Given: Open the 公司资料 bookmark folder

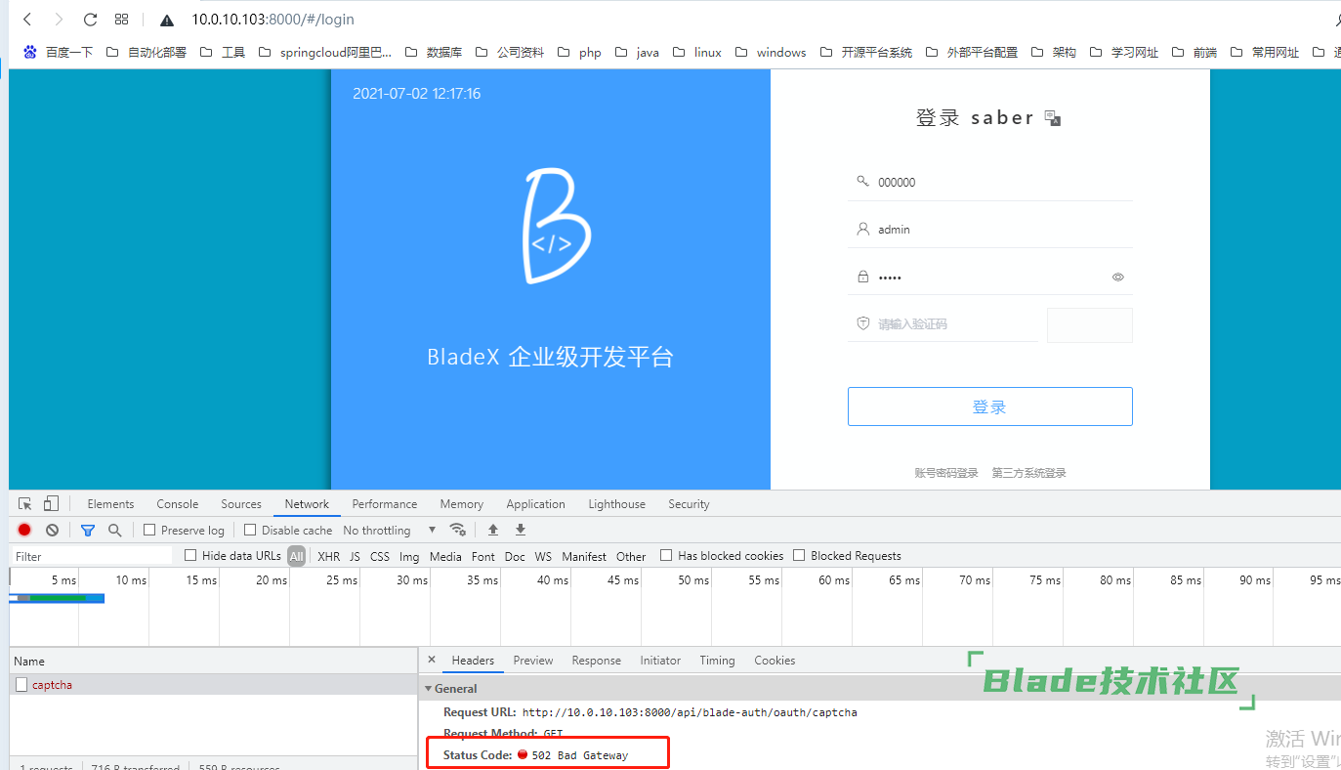Looking at the screenshot, I should [x=510, y=53].
